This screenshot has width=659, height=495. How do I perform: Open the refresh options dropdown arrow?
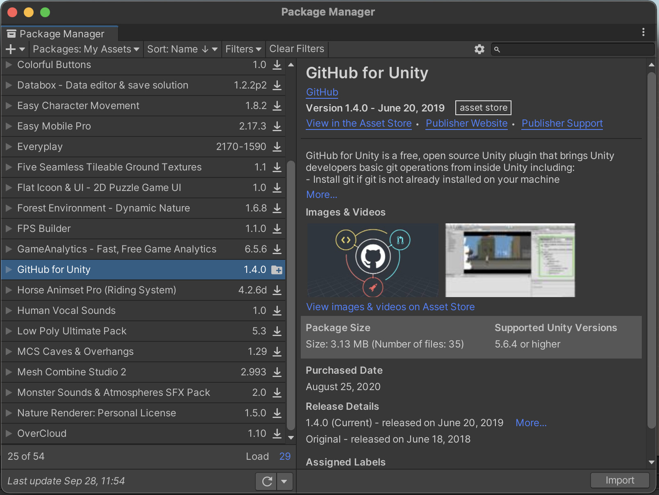tap(284, 481)
